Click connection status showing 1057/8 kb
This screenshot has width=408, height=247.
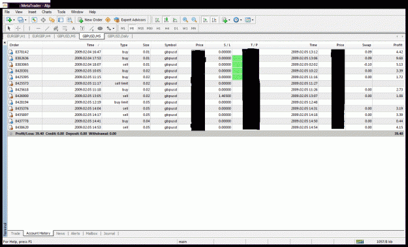click(x=384, y=242)
